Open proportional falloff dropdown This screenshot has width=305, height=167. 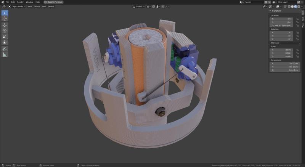pos(167,6)
